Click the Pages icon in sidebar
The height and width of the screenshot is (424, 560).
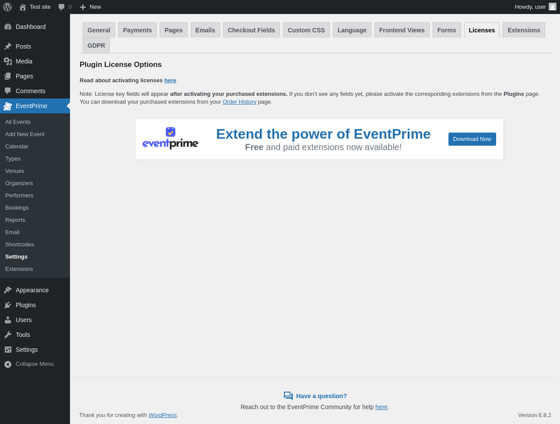pyautogui.click(x=8, y=76)
